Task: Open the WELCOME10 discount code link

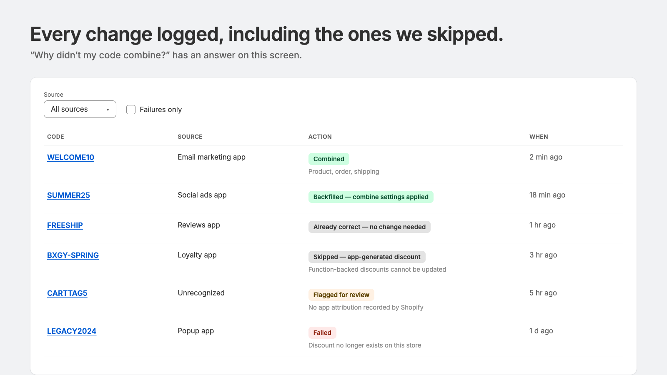Action: [70, 157]
